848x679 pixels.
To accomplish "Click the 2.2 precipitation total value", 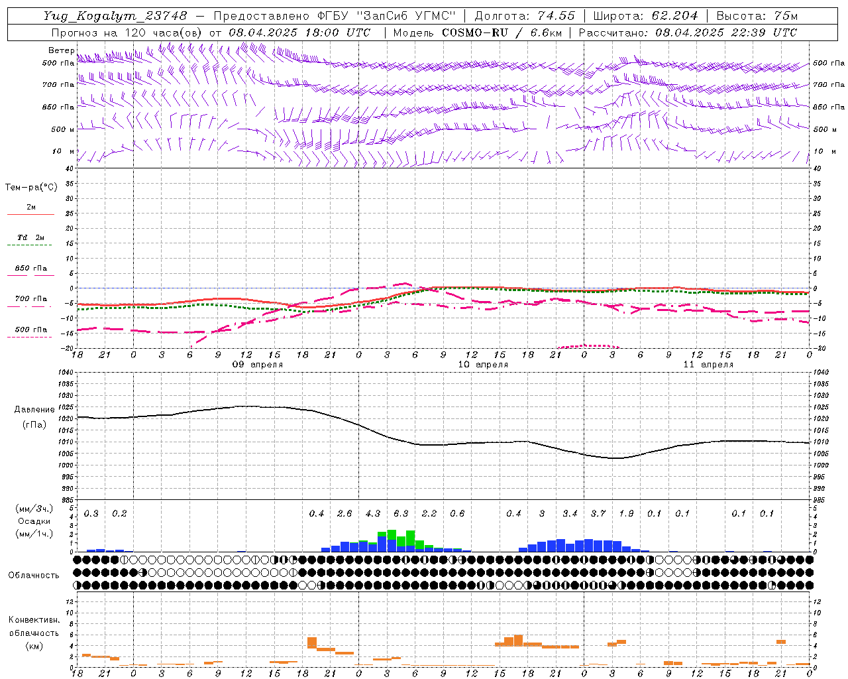I will (x=429, y=513).
